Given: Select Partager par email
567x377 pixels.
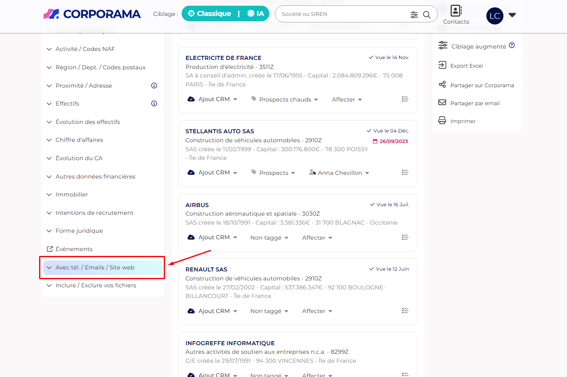Looking at the screenshot, I should (x=475, y=103).
